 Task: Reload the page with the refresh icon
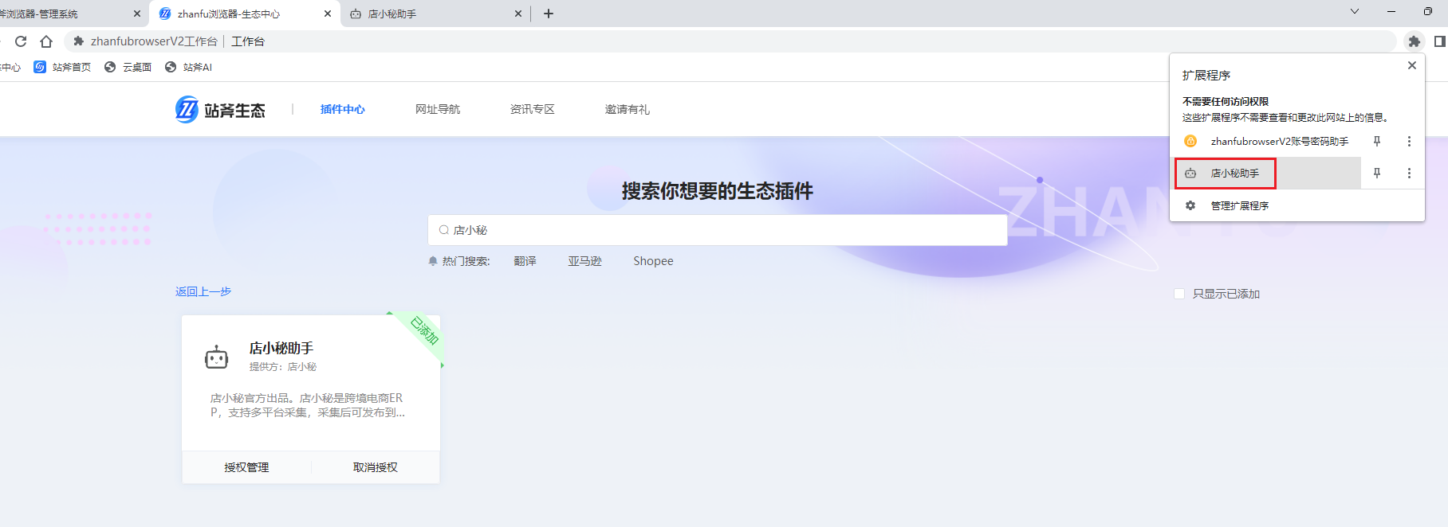point(21,41)
